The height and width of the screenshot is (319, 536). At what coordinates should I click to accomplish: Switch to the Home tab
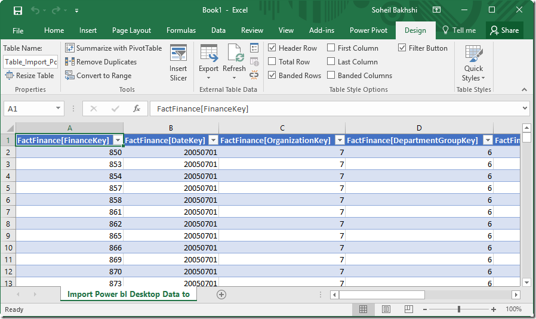point(54,30)
